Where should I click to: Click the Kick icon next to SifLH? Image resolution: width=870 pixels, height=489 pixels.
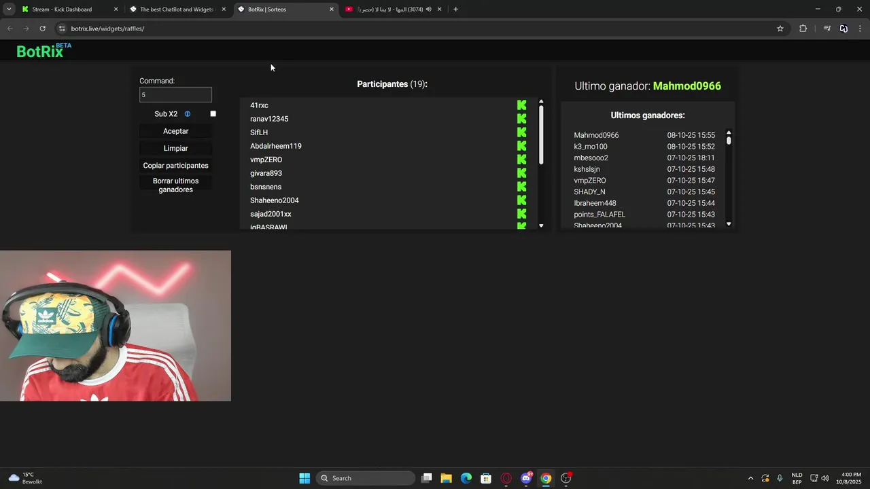pos(521,132)
